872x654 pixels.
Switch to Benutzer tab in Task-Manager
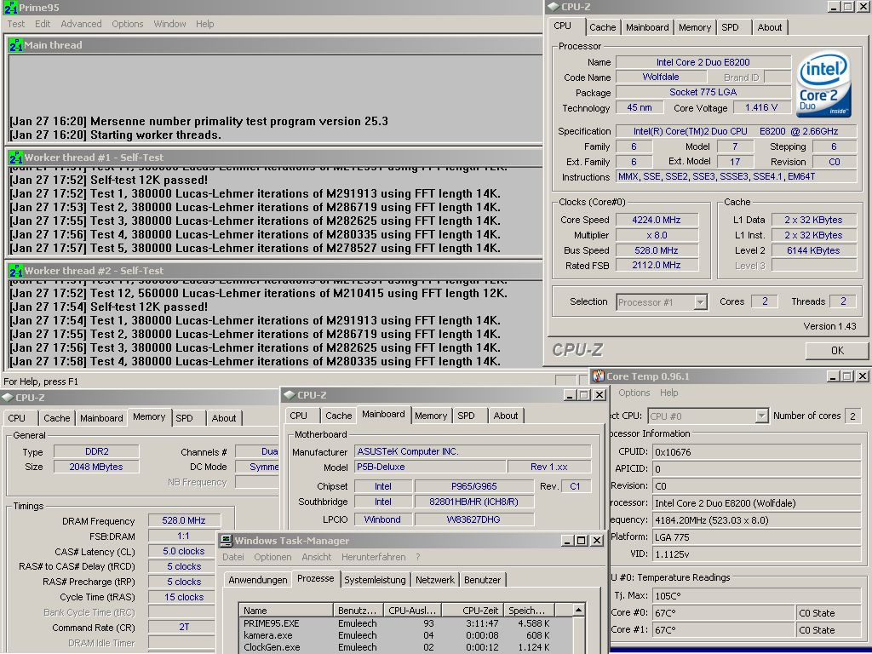coord(482,579)
